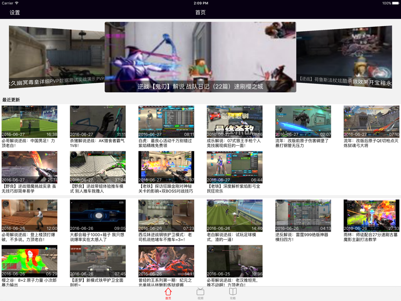Click title text 【野良】逆战带妞体验推车模式

[x=97, y=189]
